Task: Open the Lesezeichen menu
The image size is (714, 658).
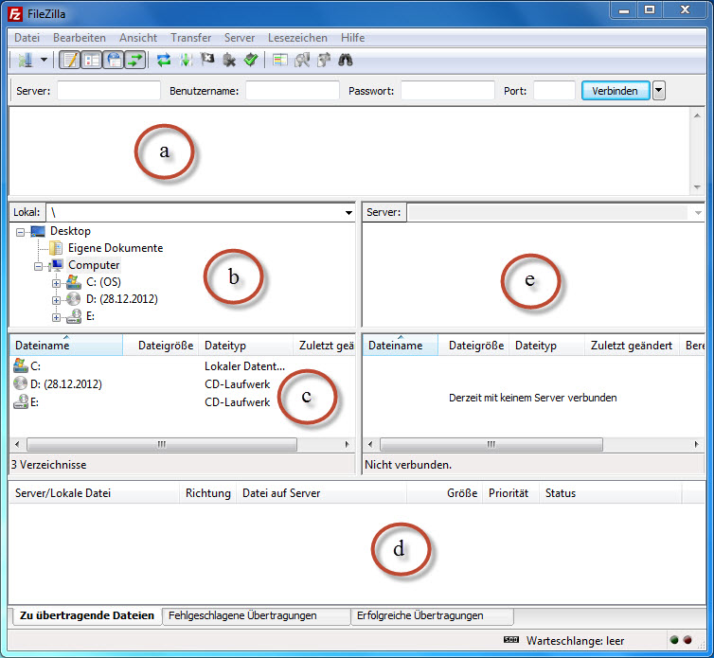Action: (297, 38)
